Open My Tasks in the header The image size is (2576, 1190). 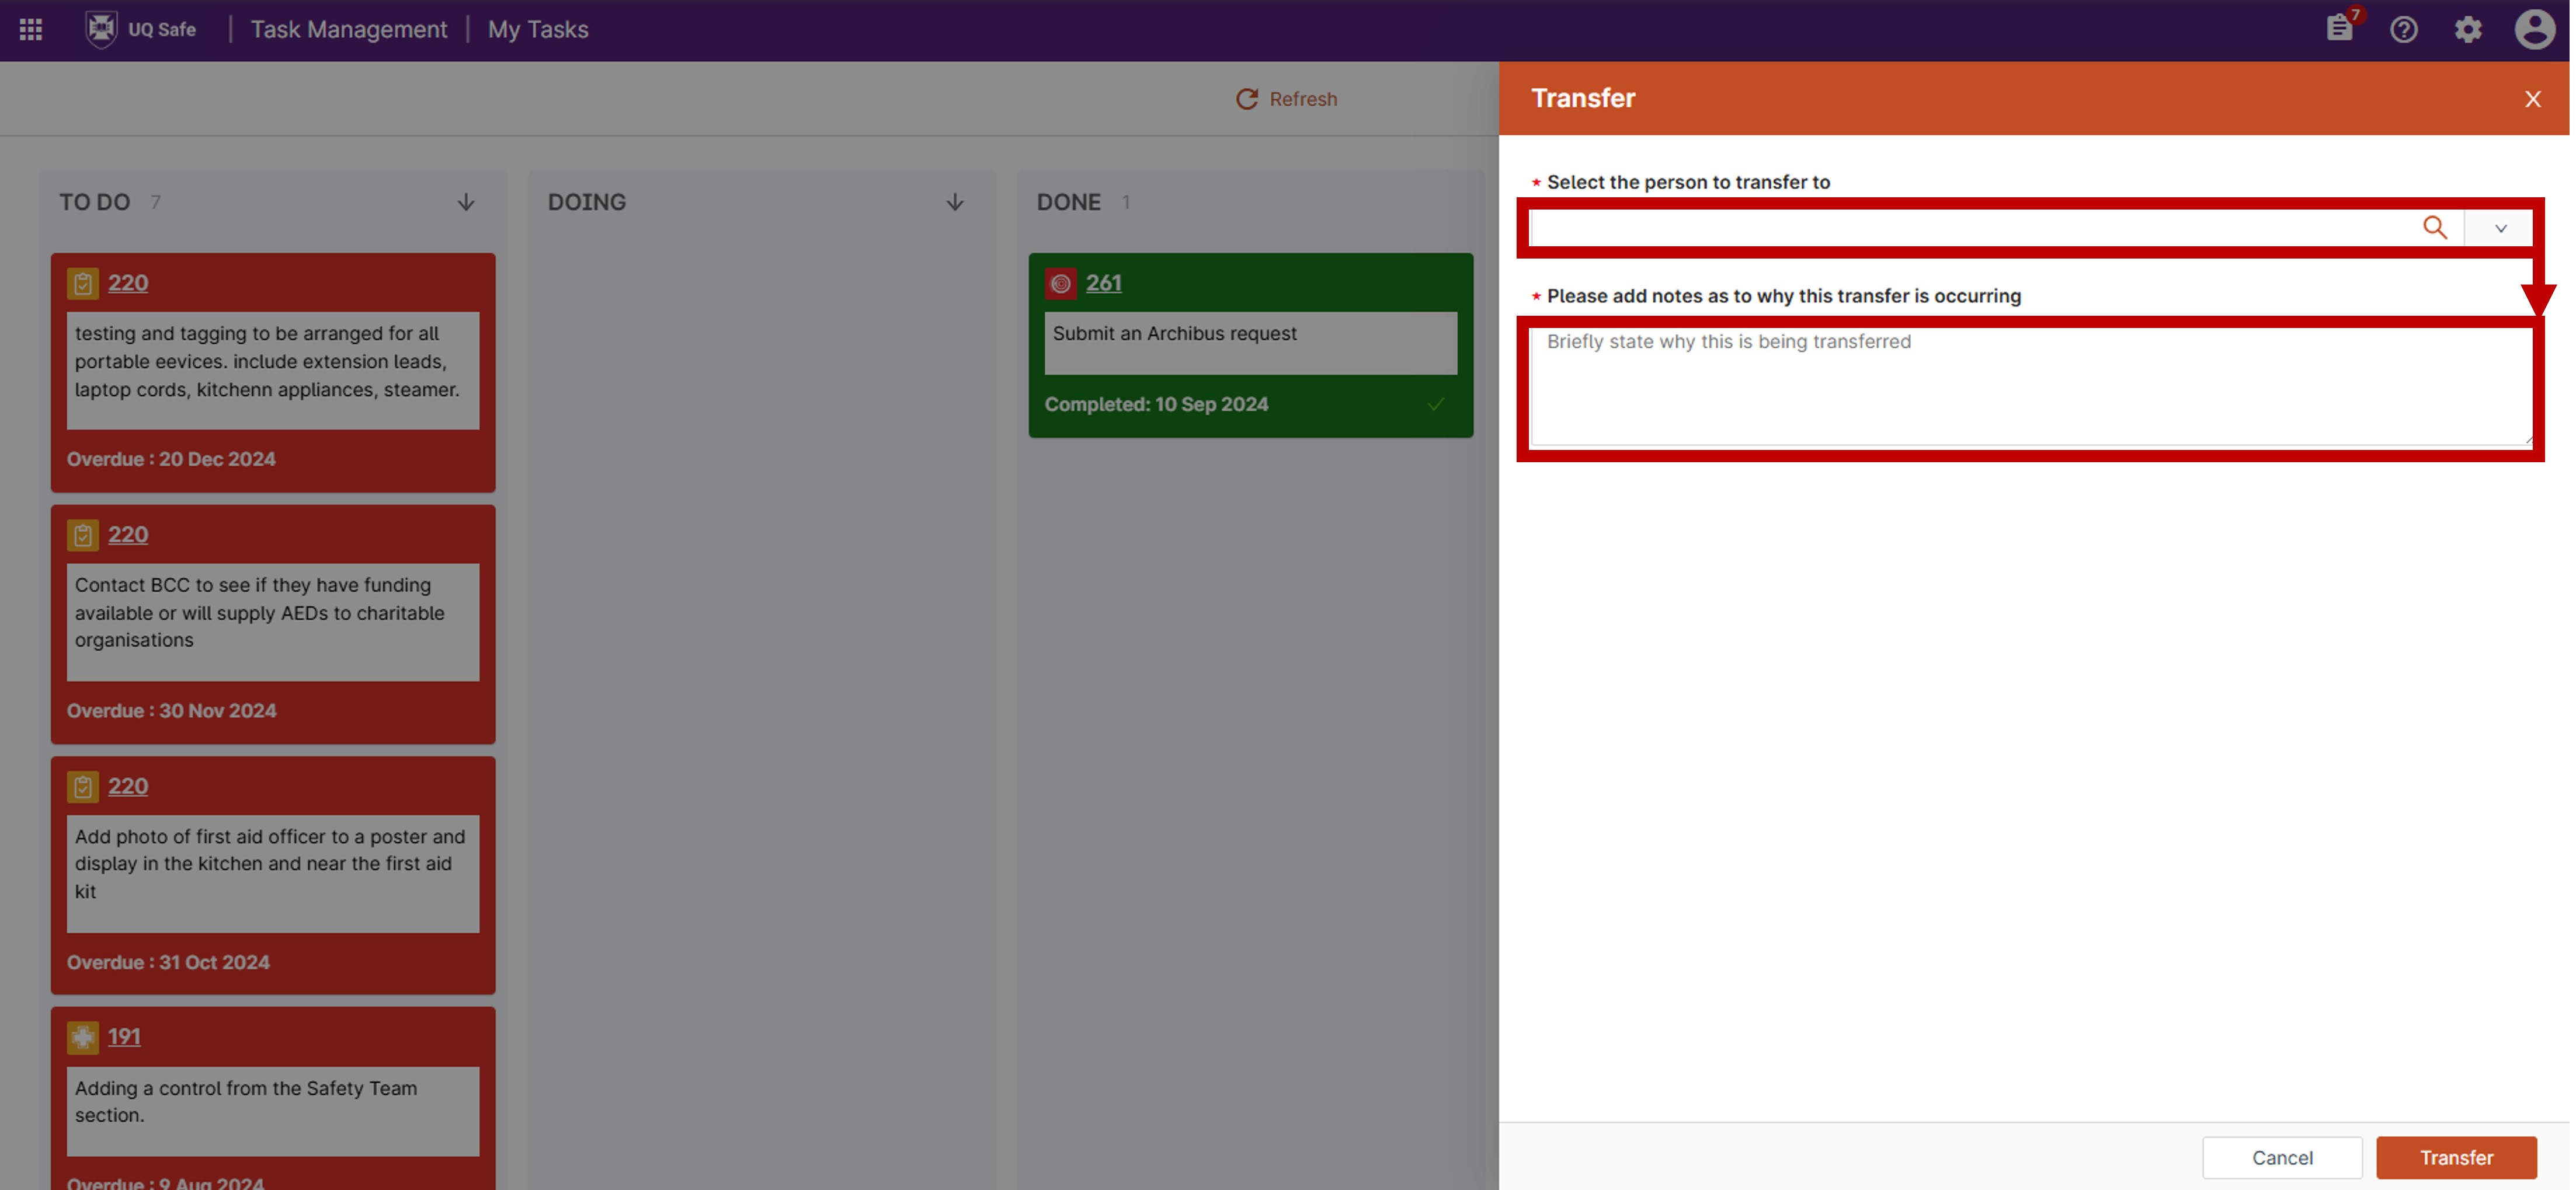point(538,29)
